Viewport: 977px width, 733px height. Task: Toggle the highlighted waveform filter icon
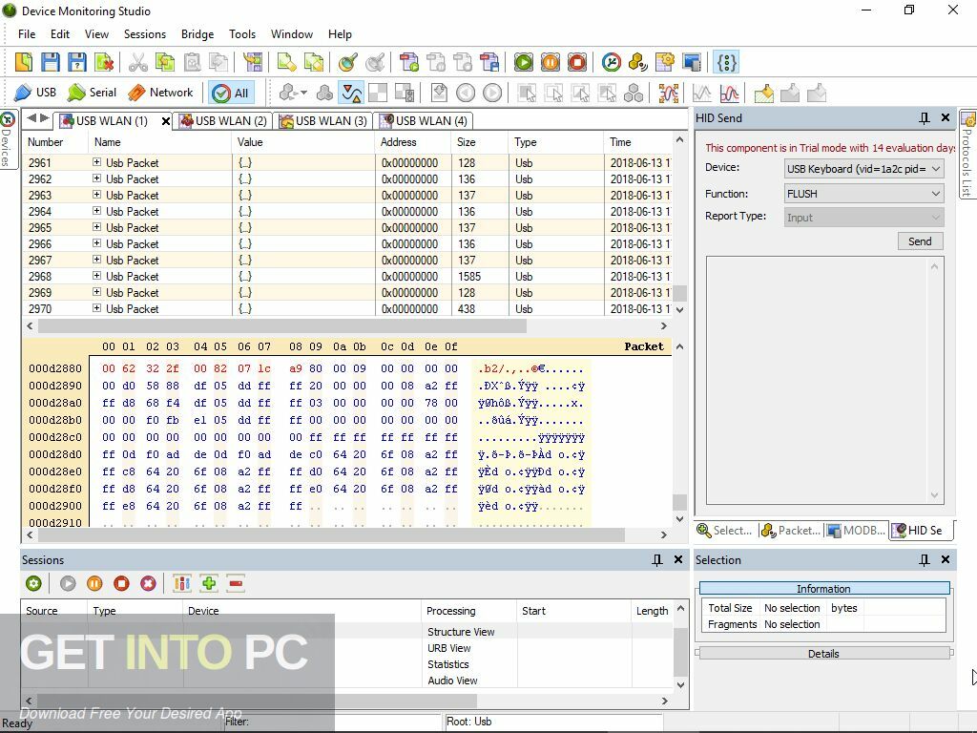pyautogui.click(x=352, y=94)
